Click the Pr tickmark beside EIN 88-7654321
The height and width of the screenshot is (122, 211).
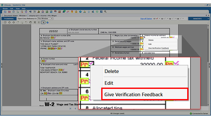click(52, 38)
